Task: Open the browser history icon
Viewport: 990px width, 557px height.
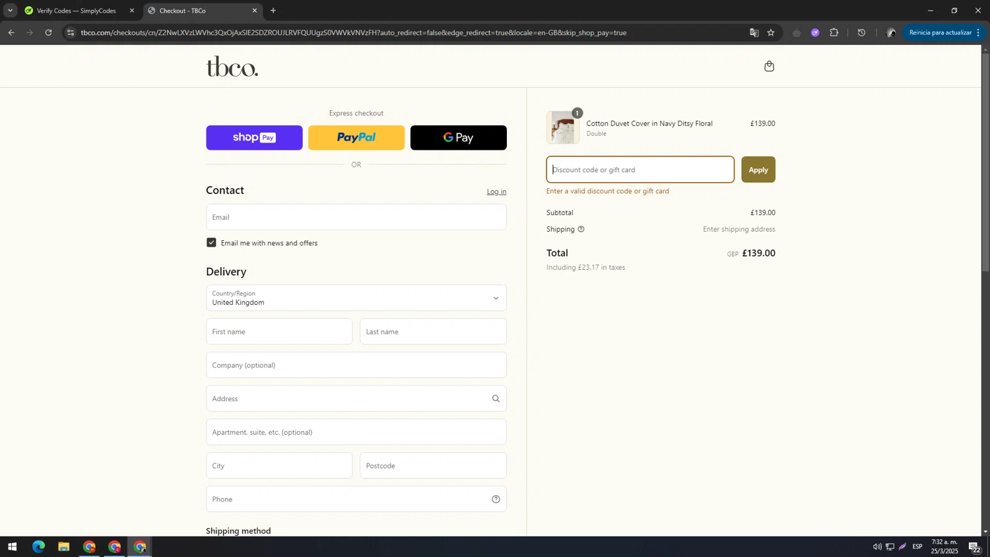Action: pos(861,32)
